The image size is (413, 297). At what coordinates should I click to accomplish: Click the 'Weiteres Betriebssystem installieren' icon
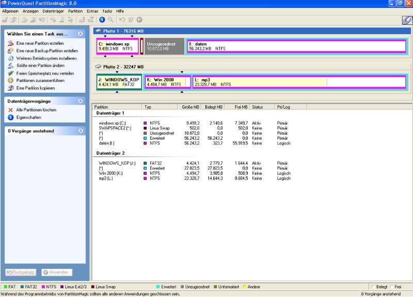11,58
